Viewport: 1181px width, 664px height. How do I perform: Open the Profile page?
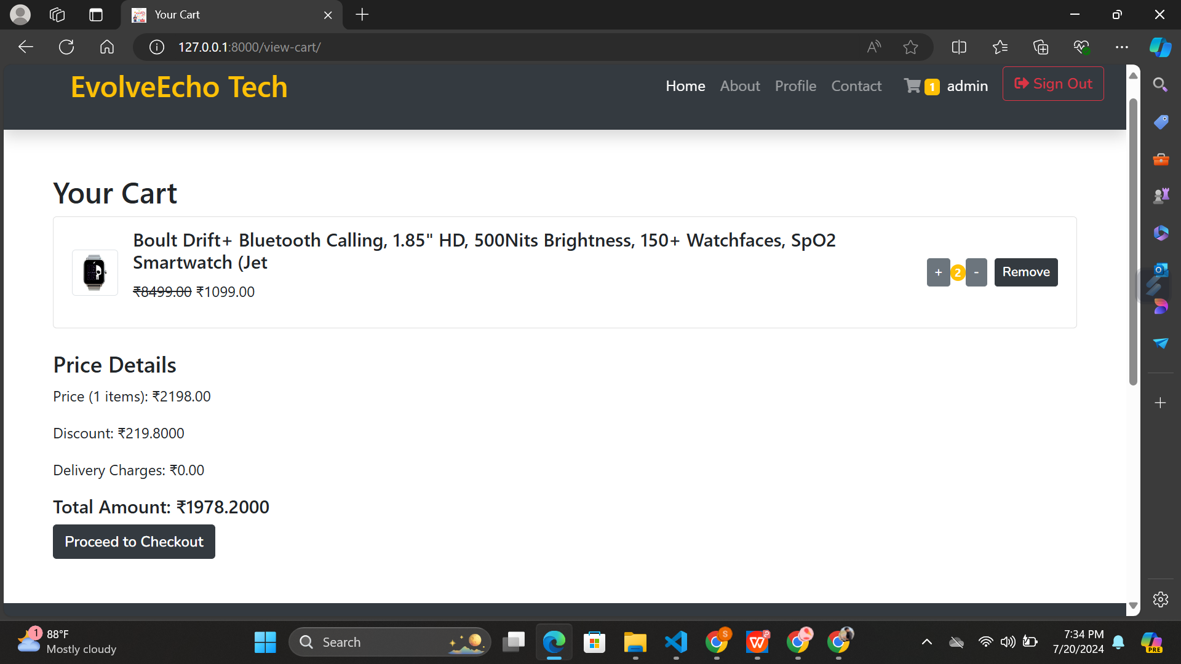[x=795, y=86]
